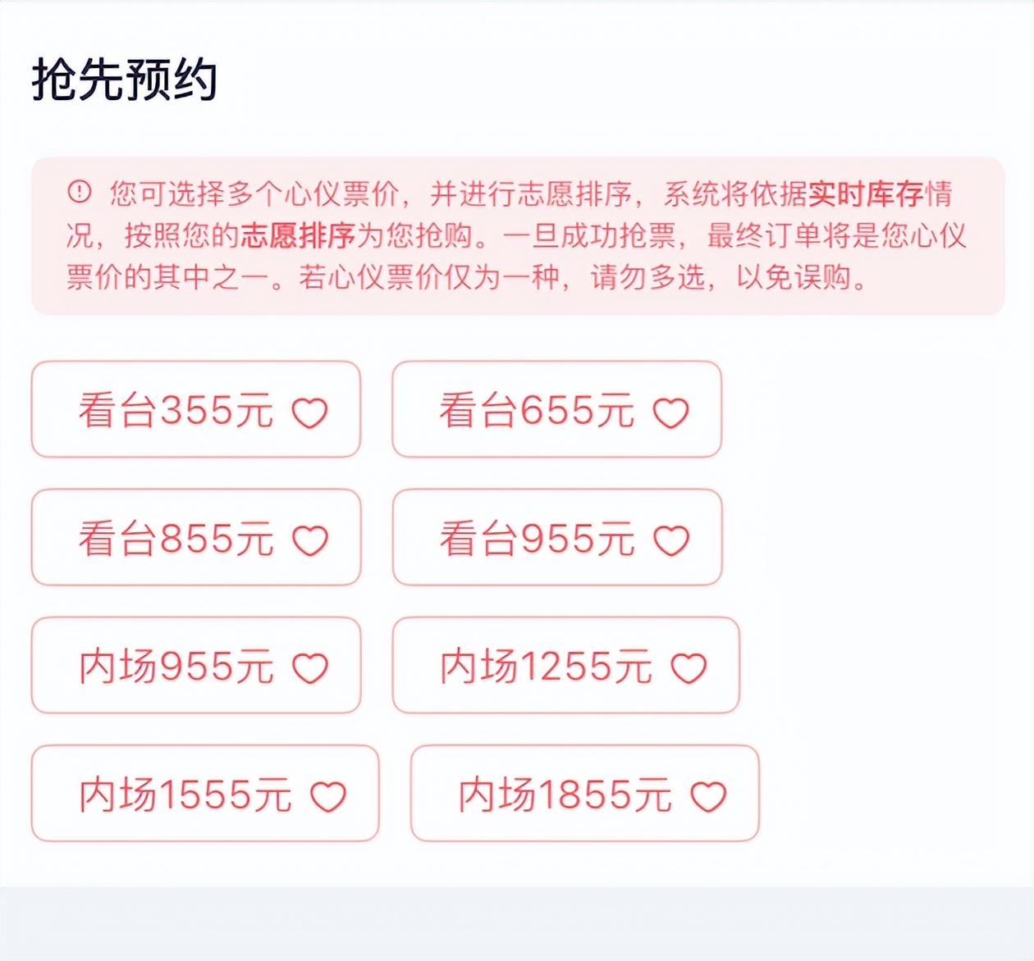The image size is (1034, 961).
Task: Click the bold 志愿排序 text in the notice
Action: pyautogui.click(x=300, y=235)
